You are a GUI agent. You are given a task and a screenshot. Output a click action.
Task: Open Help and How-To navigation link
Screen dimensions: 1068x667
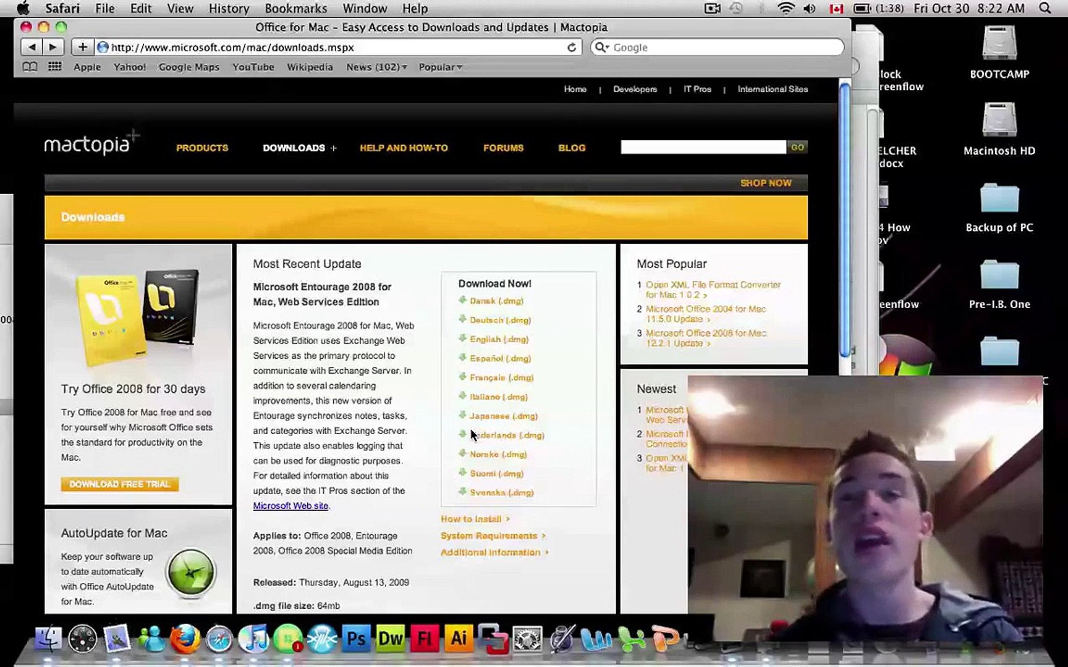pos(404,148)
